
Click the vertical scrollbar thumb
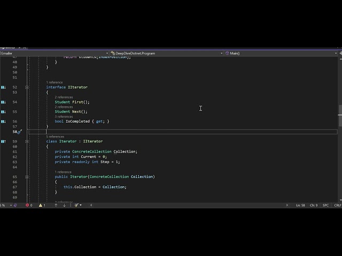point(340,116)
